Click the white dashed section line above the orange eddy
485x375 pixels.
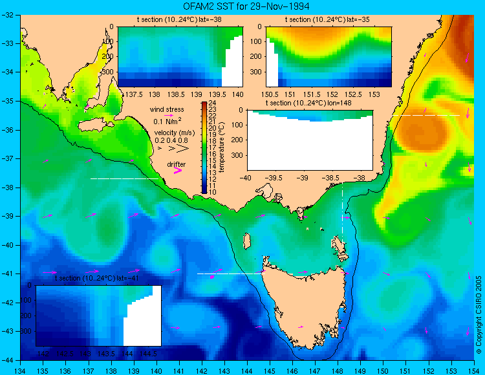(426, 115)
